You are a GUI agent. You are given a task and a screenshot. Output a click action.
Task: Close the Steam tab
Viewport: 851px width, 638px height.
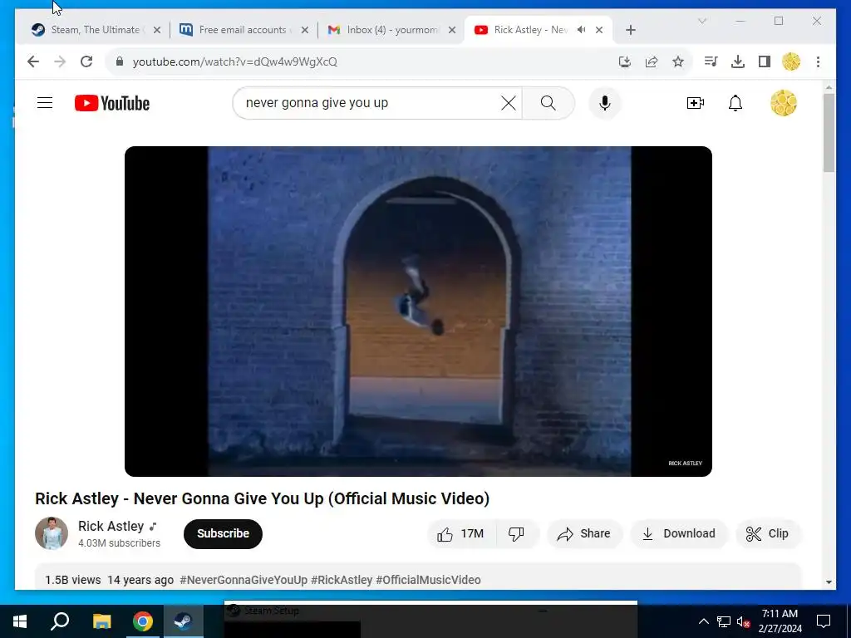click(x=157, y=31)
